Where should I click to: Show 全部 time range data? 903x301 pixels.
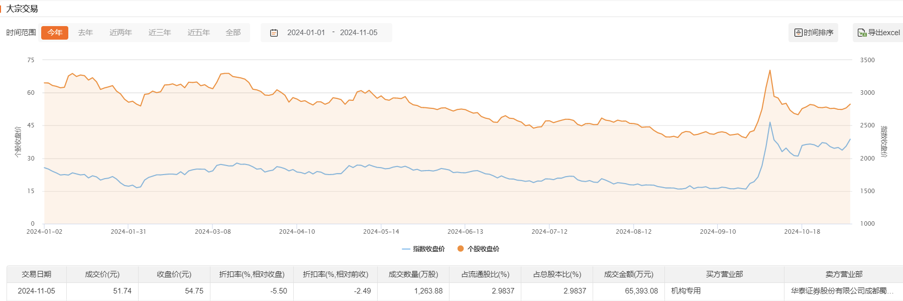coord(233,33)
